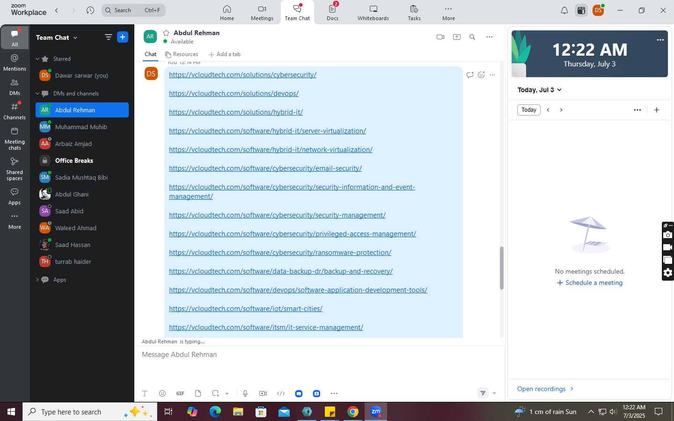The width and height of the screenshot is (674, 421).
Task: Add emoji reaction to the message
Action: click(481, 75)
